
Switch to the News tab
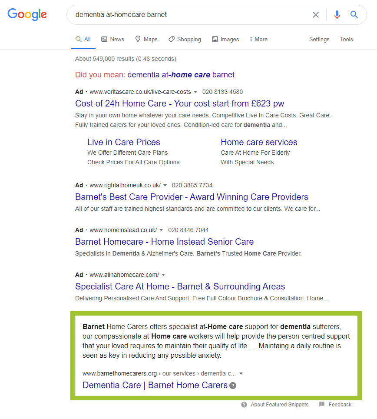pos(112,39)
